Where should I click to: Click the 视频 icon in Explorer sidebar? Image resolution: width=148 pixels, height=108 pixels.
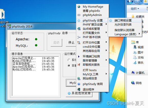coord(135,47)
